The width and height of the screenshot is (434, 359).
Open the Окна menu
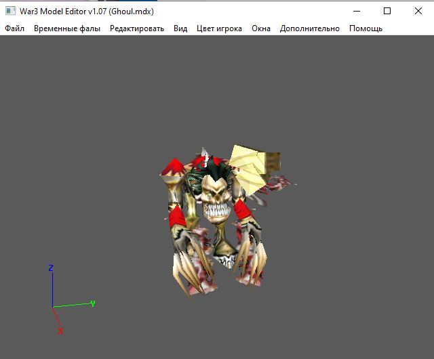pos(261,28)
